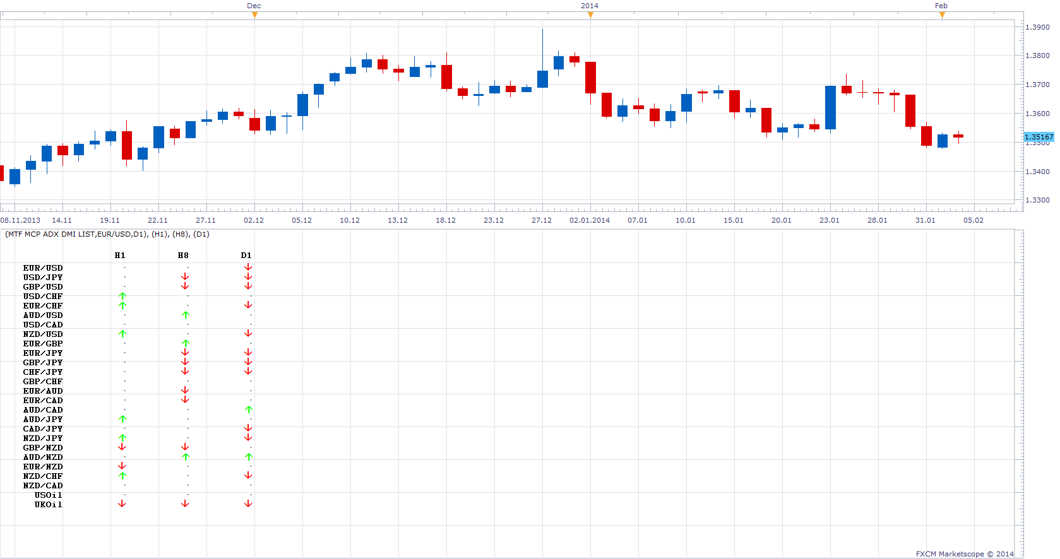Click the EUR/GBP H8 up arrow
Viewport: 1060px width, 559px height.
pyautogui.click(x=186, y=343)
